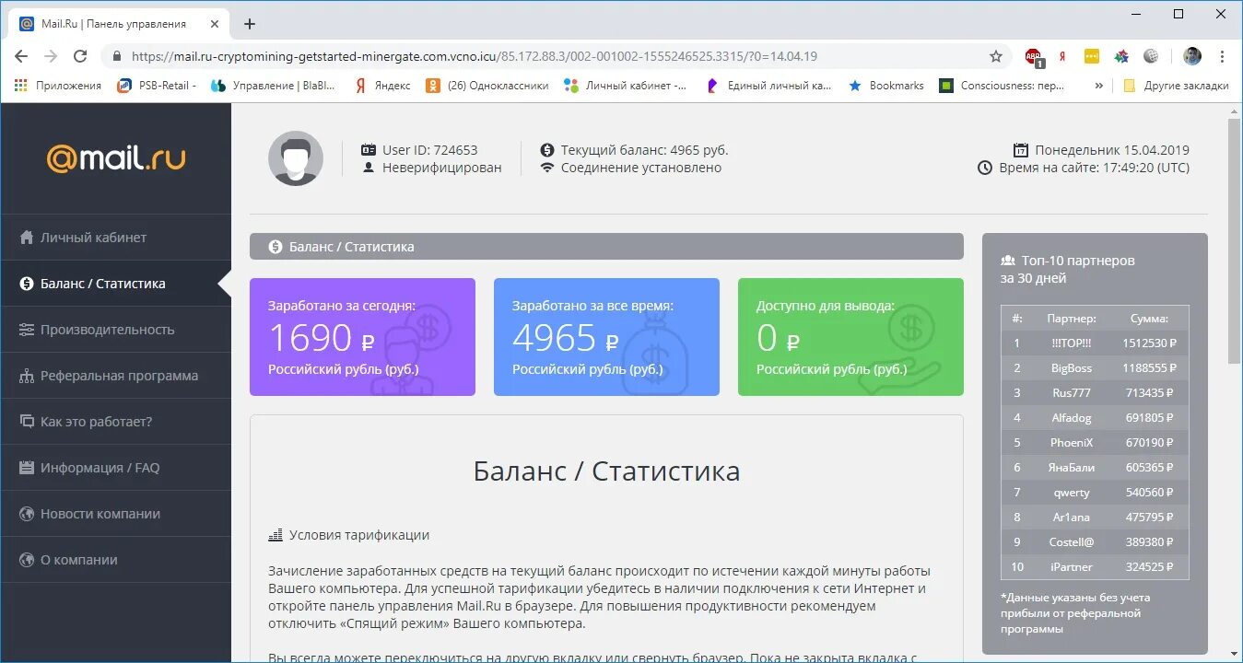Click the padlock site info icon

coord(116,56)
